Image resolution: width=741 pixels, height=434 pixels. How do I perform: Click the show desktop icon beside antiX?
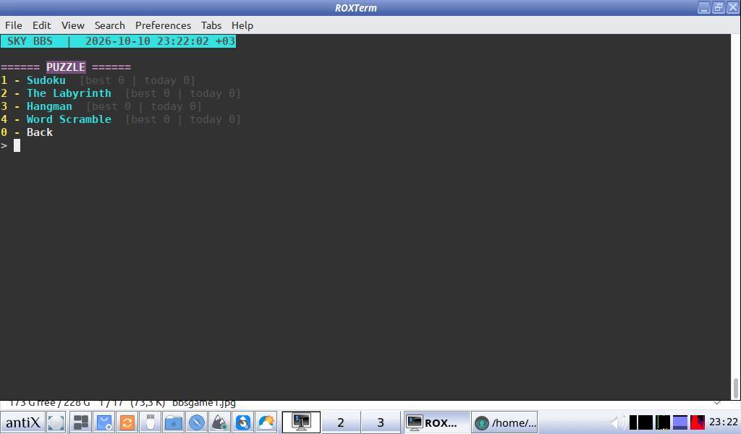[x=56, y=422]
